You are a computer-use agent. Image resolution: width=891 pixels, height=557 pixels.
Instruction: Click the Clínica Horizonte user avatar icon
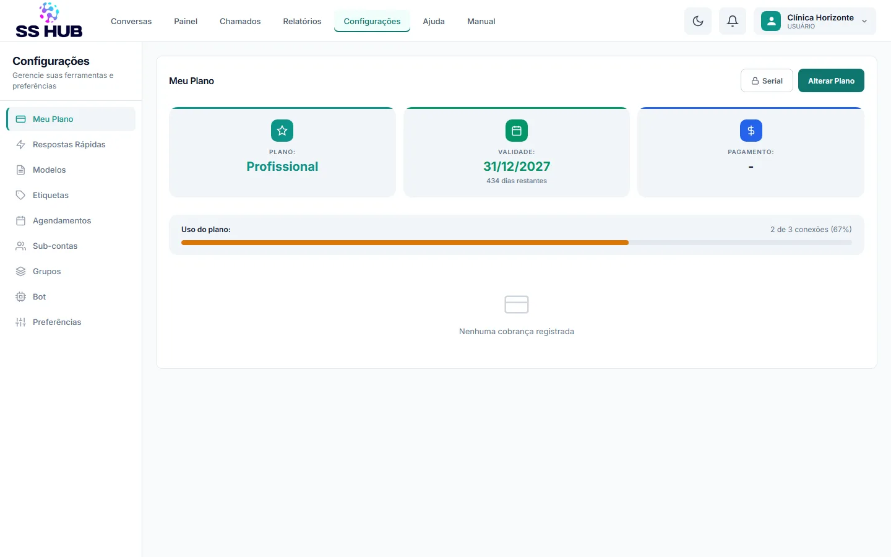tap(771, 21)
